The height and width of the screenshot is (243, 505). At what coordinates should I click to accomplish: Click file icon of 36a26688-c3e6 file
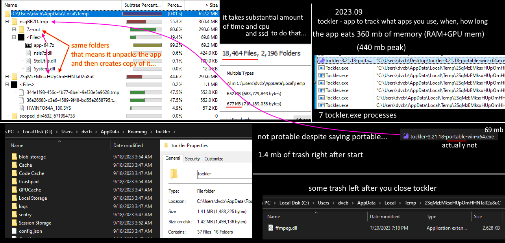point(22,100)
